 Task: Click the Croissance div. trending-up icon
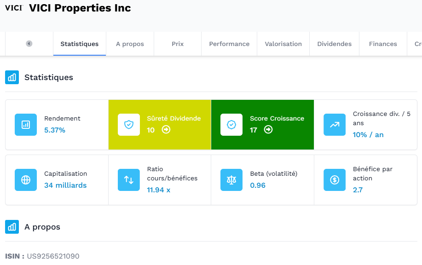coord(335,125)
